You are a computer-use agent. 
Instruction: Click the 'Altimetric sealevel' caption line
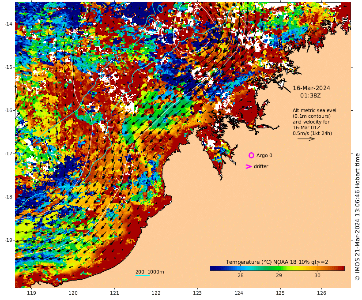tap(314, 110)
